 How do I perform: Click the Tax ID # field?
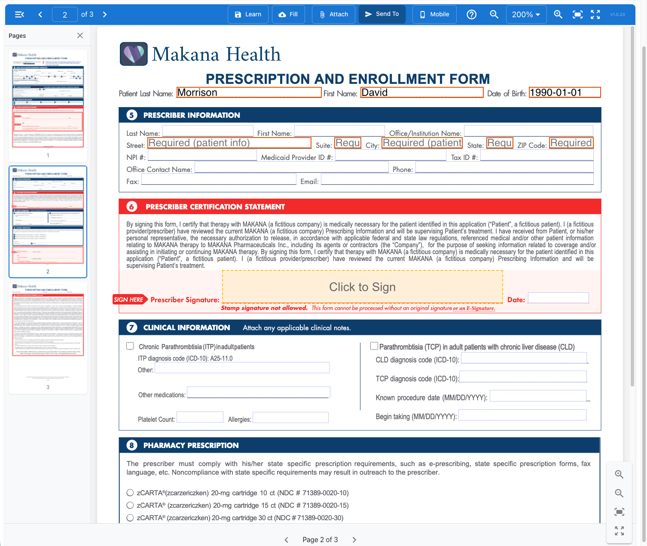[x=537, y=155]
